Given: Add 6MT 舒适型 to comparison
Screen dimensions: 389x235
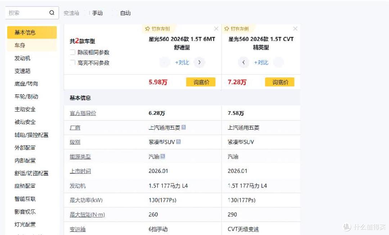Looking at the screenshot, I should pos(182,63).
